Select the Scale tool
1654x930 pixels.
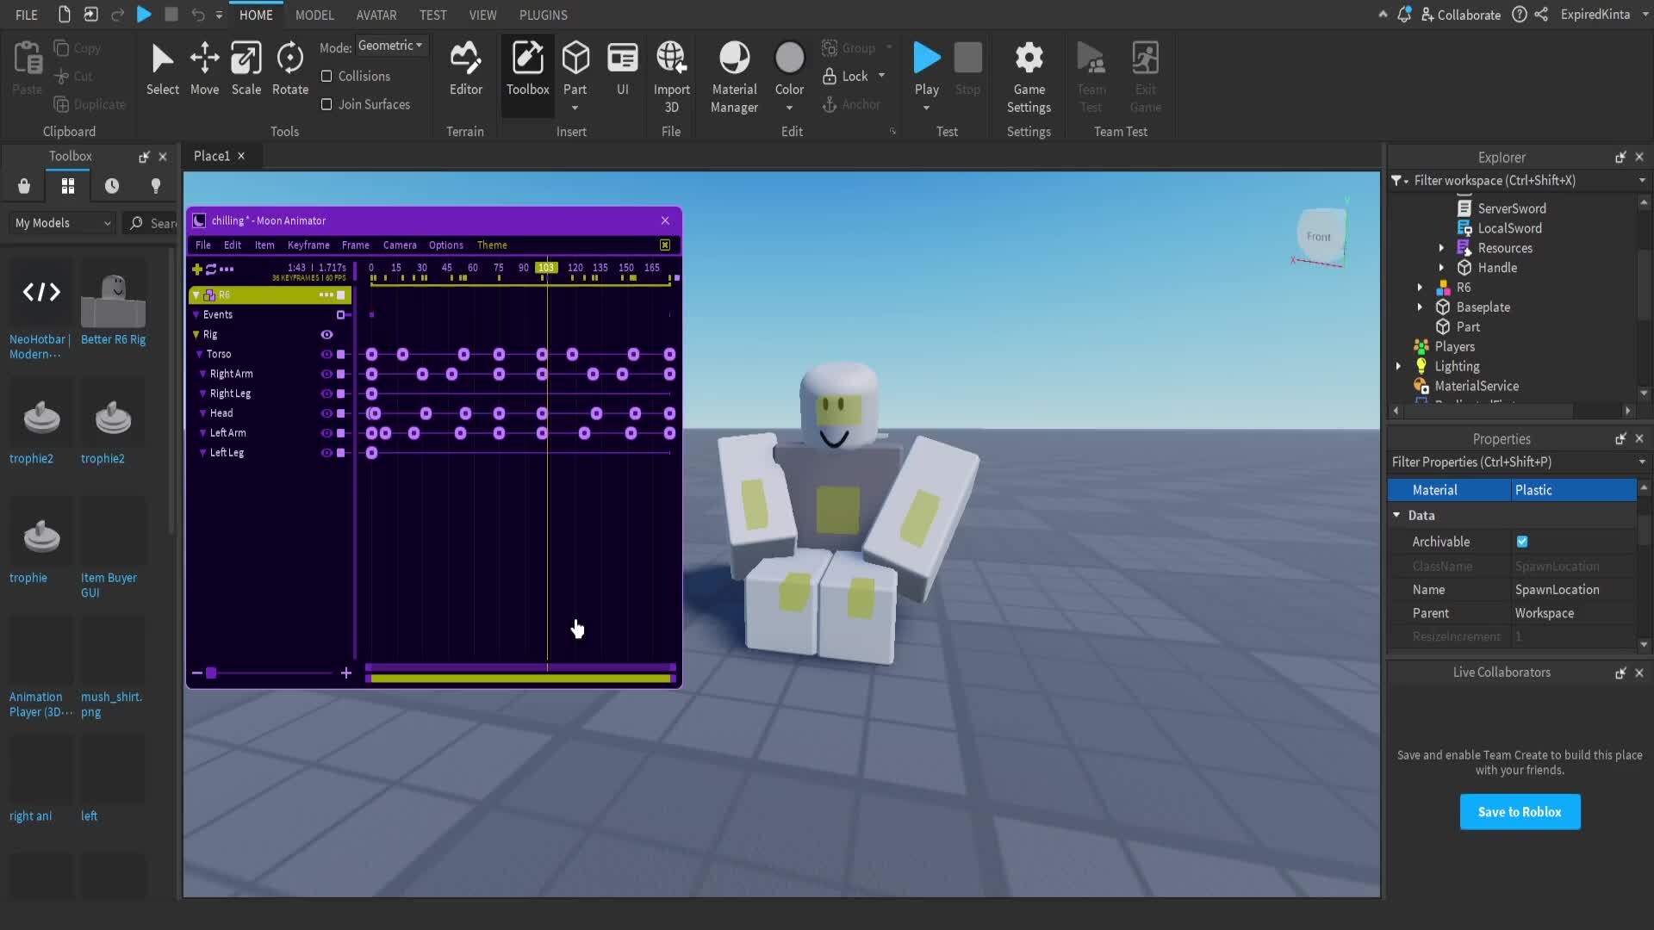246,67
